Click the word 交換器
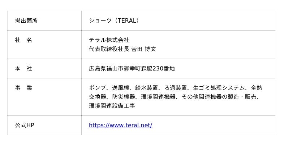This screenshot has height=146, width=289. [98, 97]
